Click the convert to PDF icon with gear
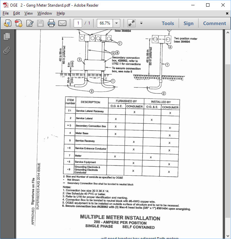This screenshot has width=231, height=239. 19,23
